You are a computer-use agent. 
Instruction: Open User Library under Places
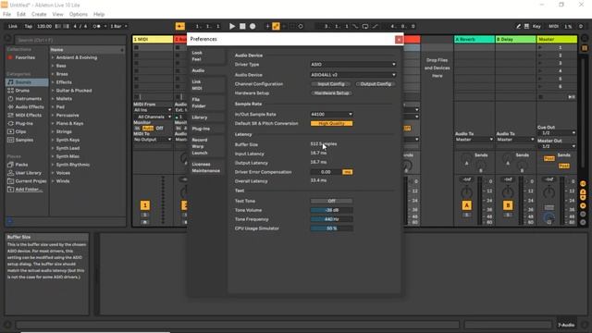(29, 173)
